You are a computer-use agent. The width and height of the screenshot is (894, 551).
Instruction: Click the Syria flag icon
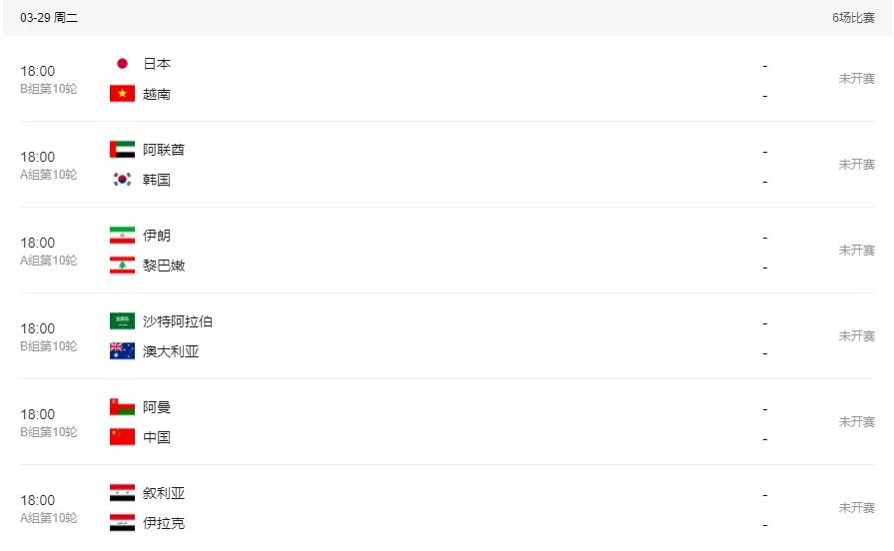[x=122, y=493]
